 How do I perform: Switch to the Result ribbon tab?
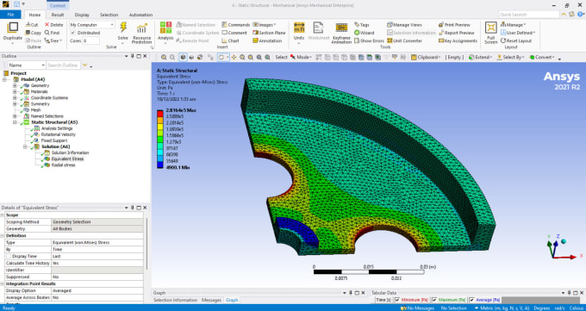coord(58,15)
